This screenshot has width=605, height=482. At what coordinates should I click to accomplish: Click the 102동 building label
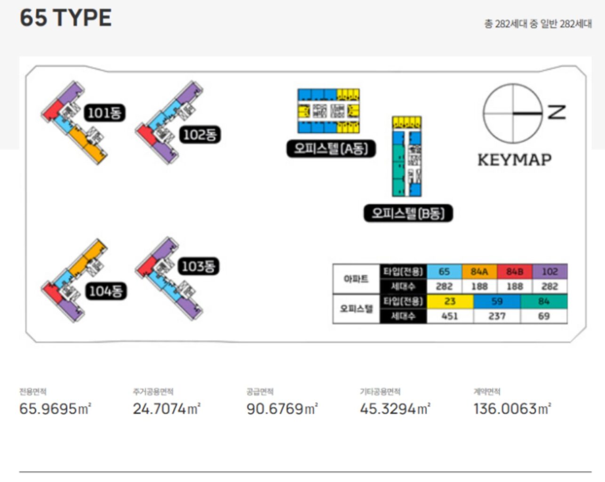coord(199,135)
